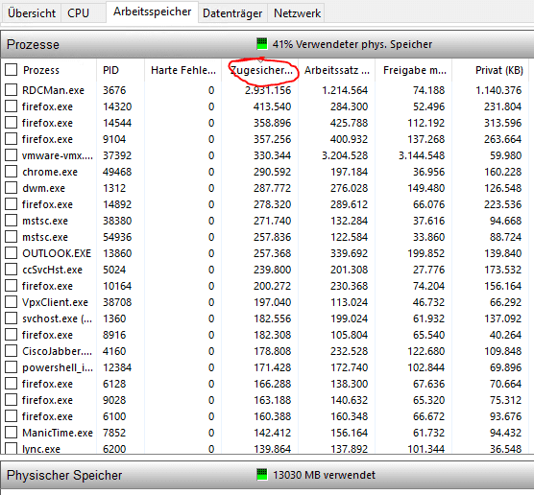Tick the ManicTime.exe checkbox
Screen dimensions: 534x495
(x=12, y=433)
